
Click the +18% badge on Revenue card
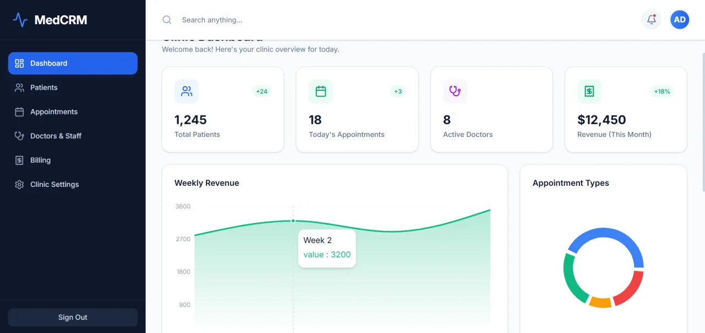point(662,91)
